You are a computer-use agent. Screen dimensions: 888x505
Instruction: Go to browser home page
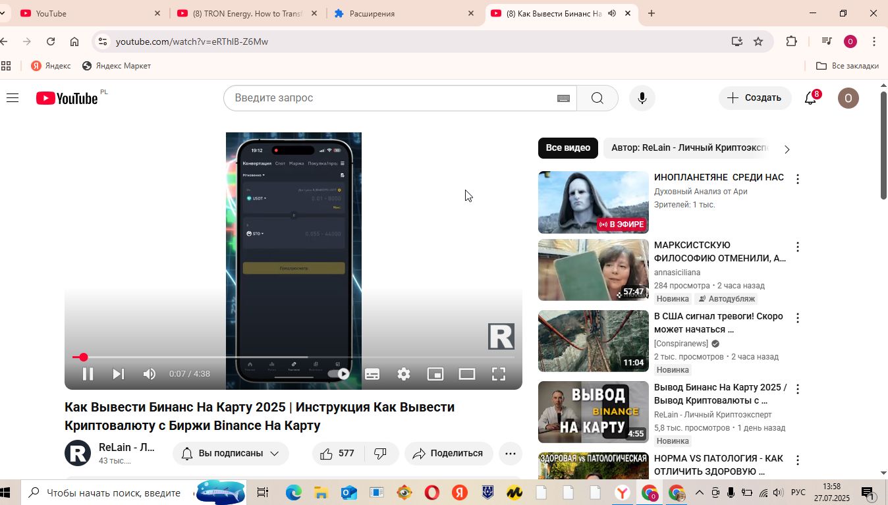click(74, 41)
